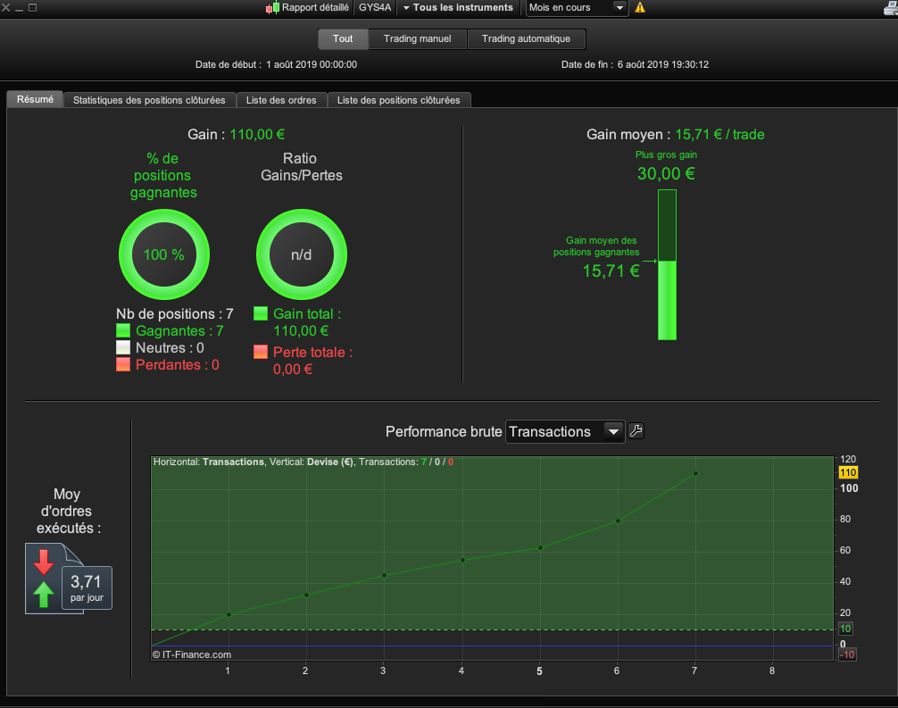Click the 3,71 par jour value box
The width and height of the screenshot is (898, 708).
[87, 587]
